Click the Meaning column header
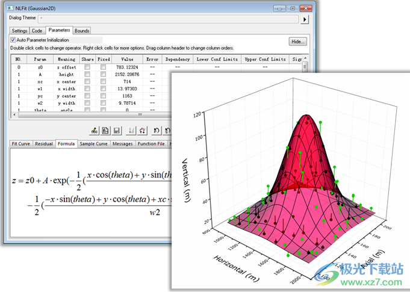The height and width of the screenshot is (292, 410). click(x=66, y=60)
